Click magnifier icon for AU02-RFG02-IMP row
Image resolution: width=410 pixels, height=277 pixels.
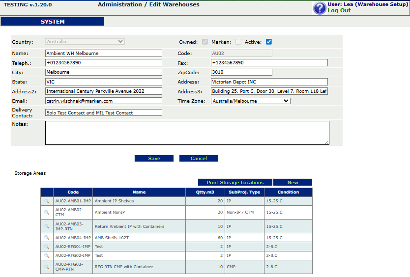pos(47,255)
